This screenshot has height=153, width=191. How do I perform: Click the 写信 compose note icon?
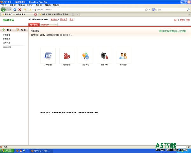coord(18,30)
